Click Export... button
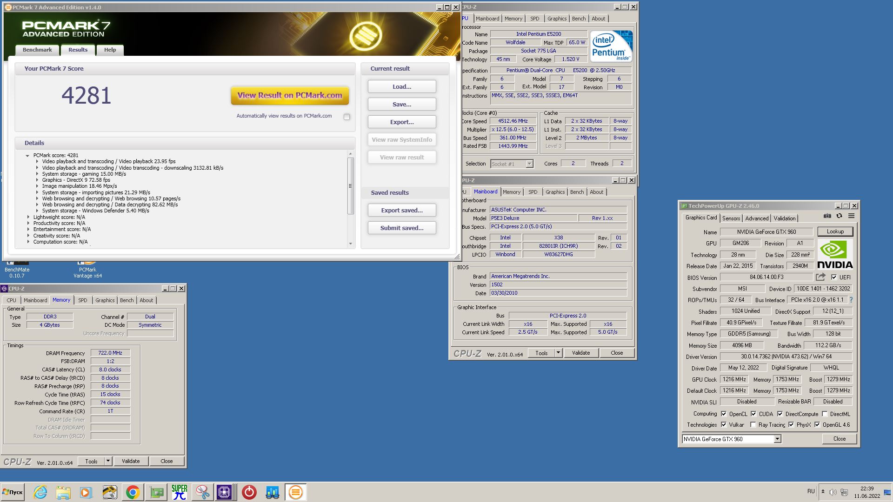Viewport: 893px width, 502px height. 402,122
